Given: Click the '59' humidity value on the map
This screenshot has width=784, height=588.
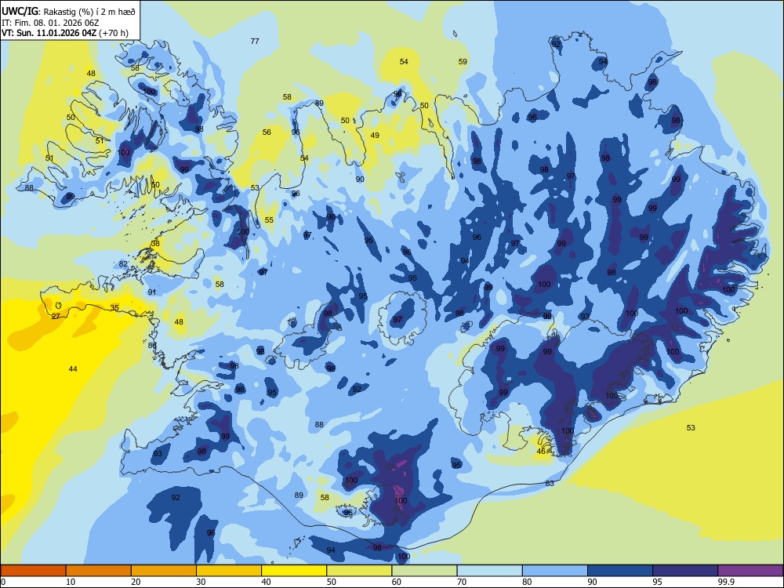Looking at the screenshot, I should click(x=463, y=61).
